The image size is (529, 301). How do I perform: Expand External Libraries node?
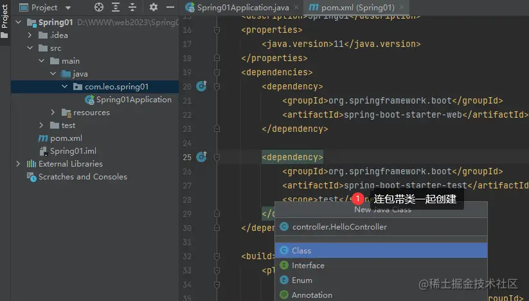19,163
